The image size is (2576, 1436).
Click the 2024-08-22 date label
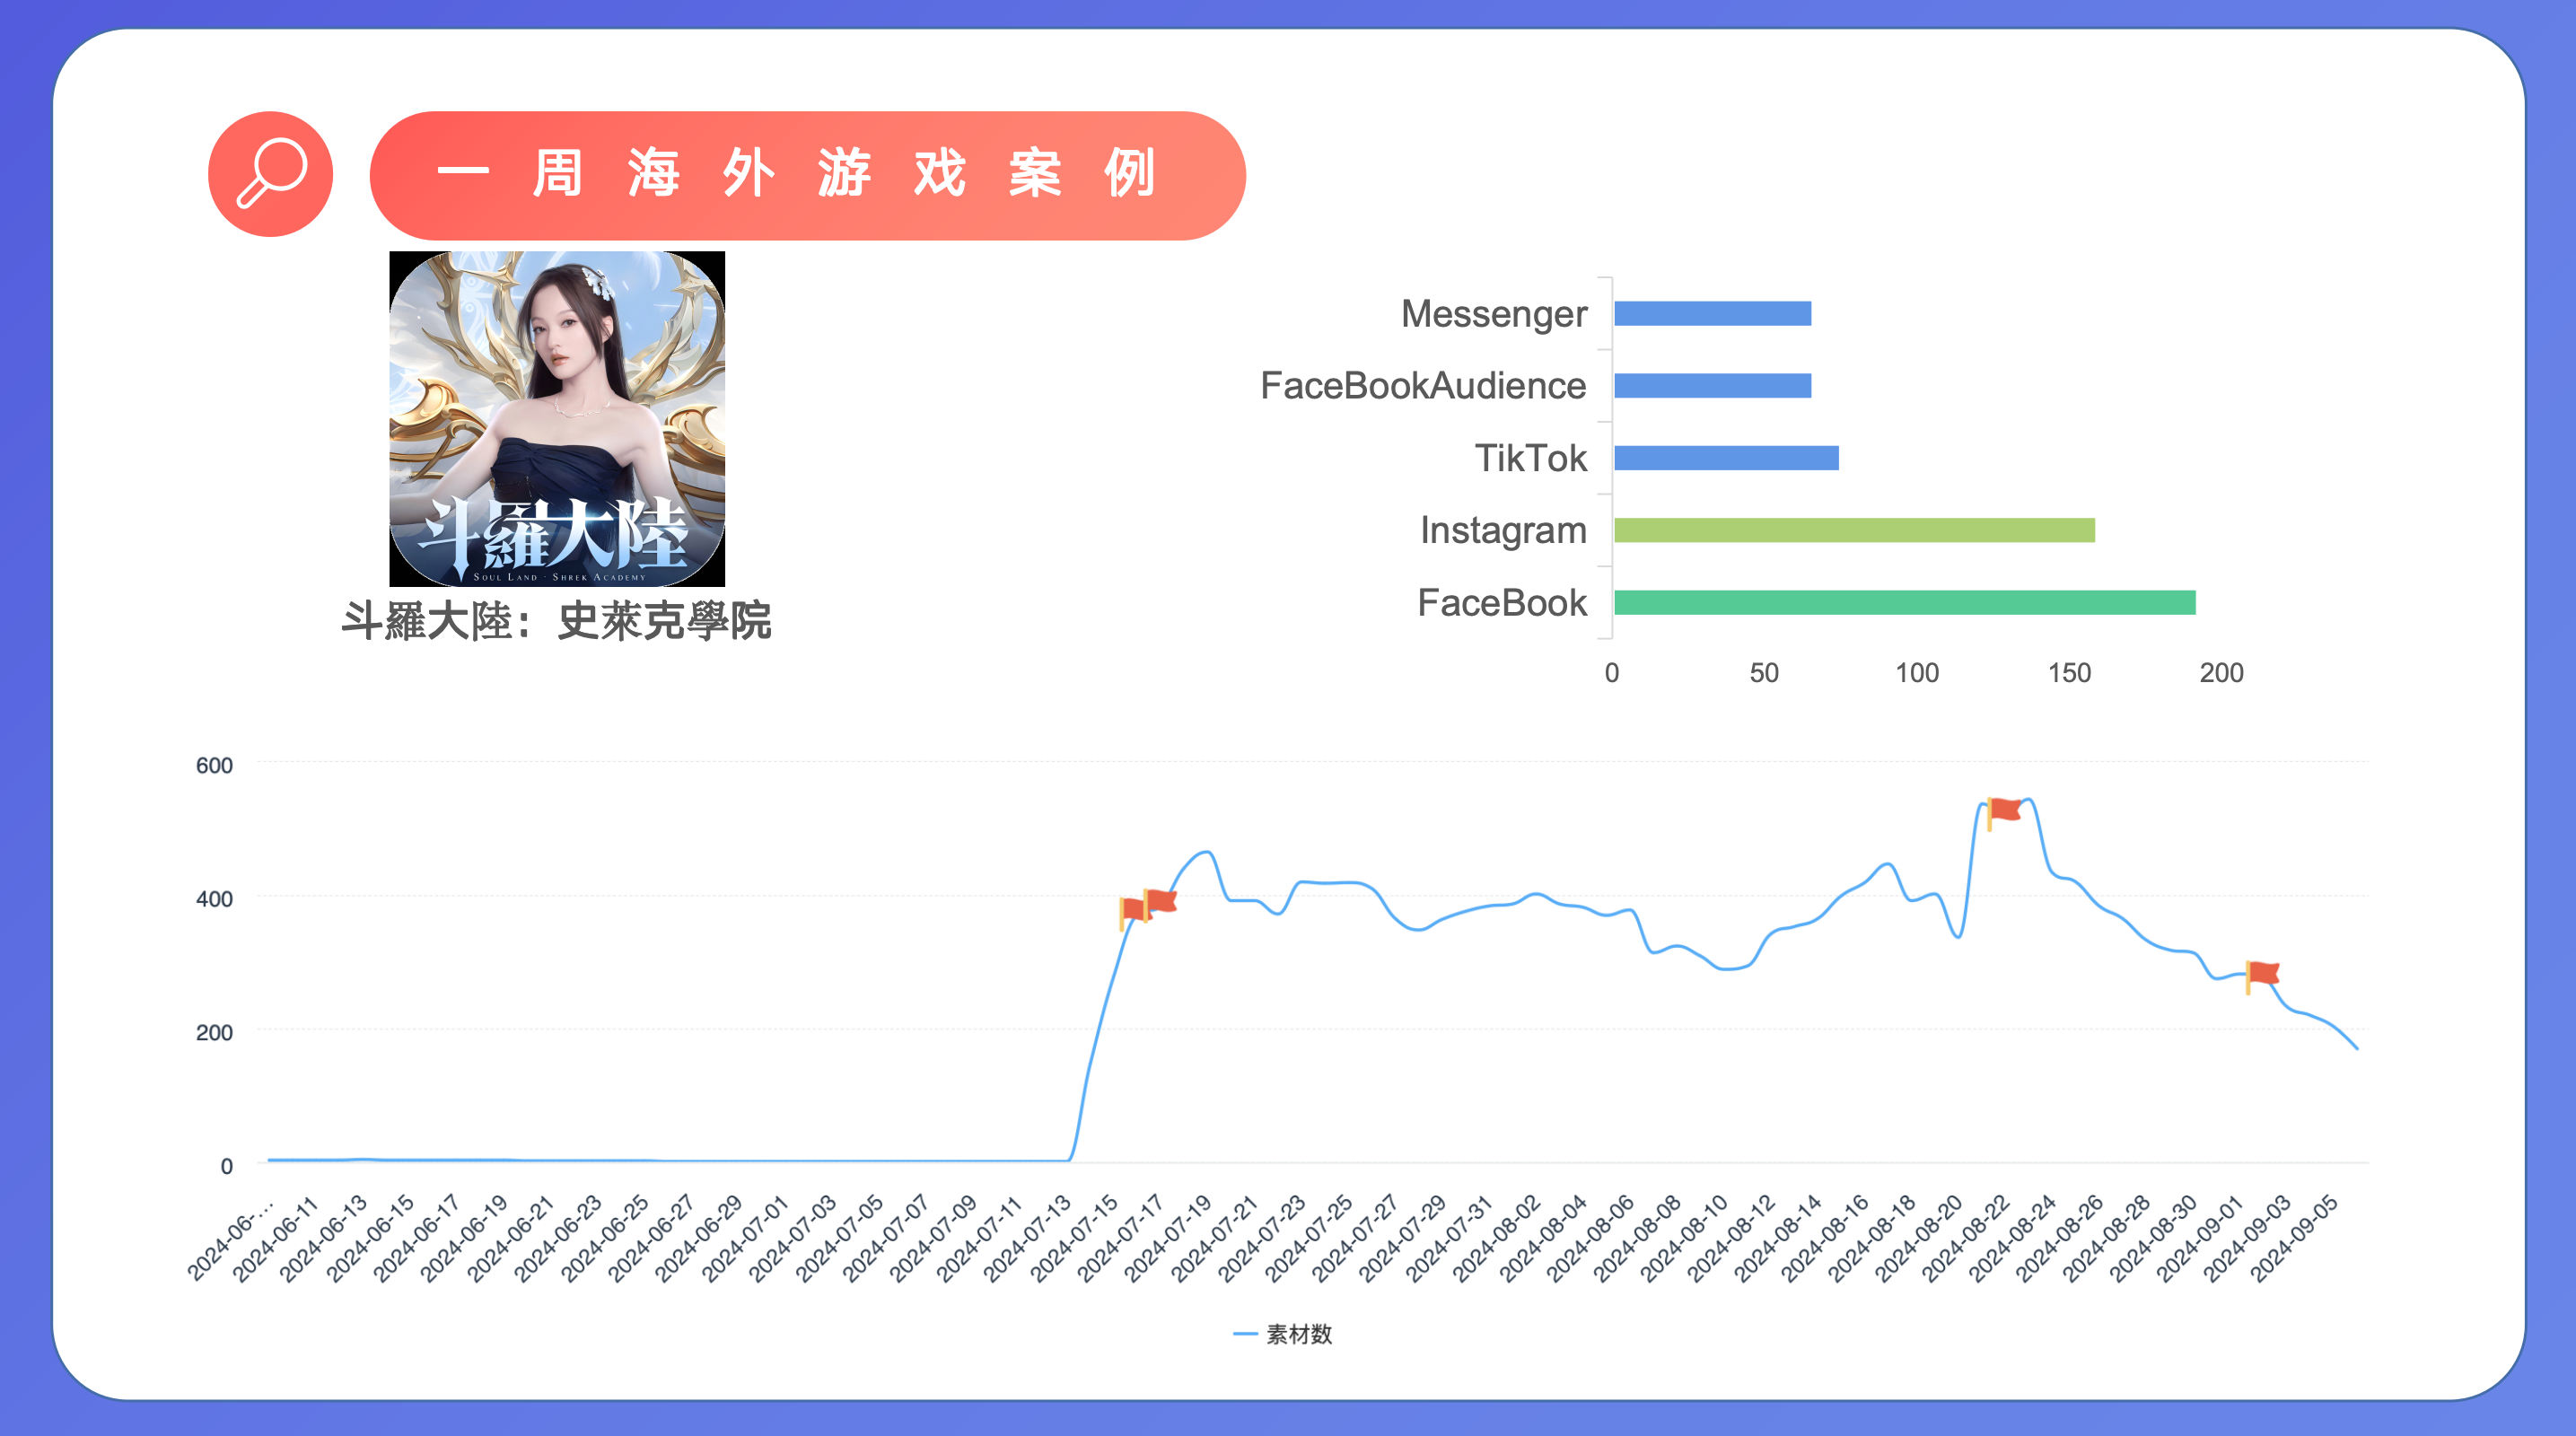tap(1966, 1239)
